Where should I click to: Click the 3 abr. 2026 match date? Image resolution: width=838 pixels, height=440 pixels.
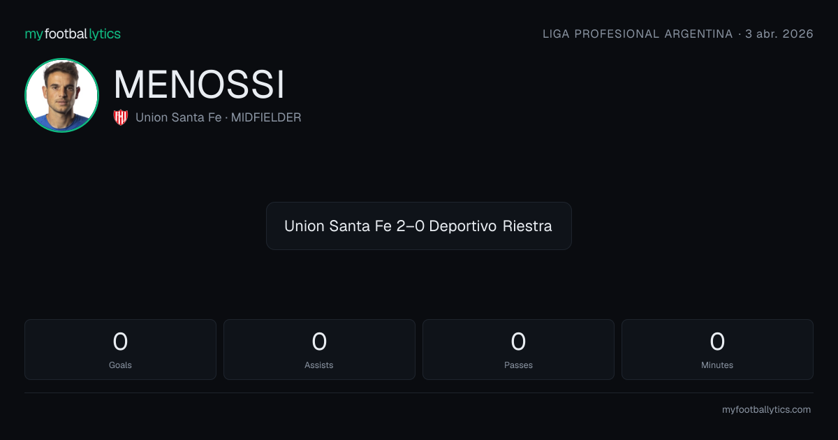[779, 34]
